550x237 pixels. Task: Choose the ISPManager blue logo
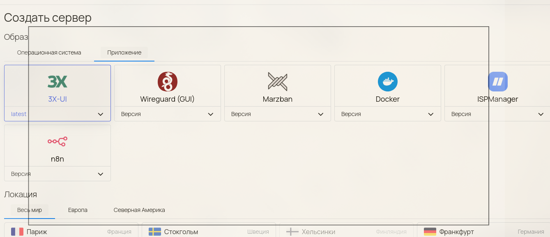pyautogui.click(x=498, y=82)
